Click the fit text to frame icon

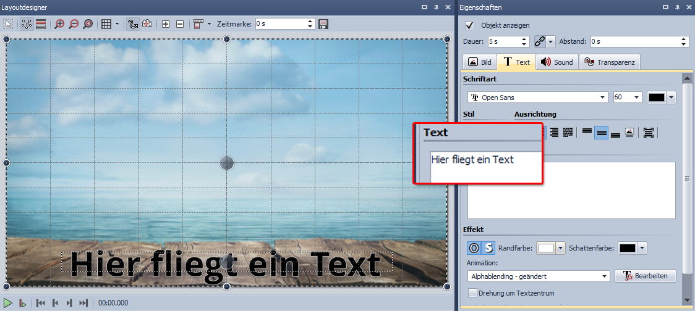point(649,132)
